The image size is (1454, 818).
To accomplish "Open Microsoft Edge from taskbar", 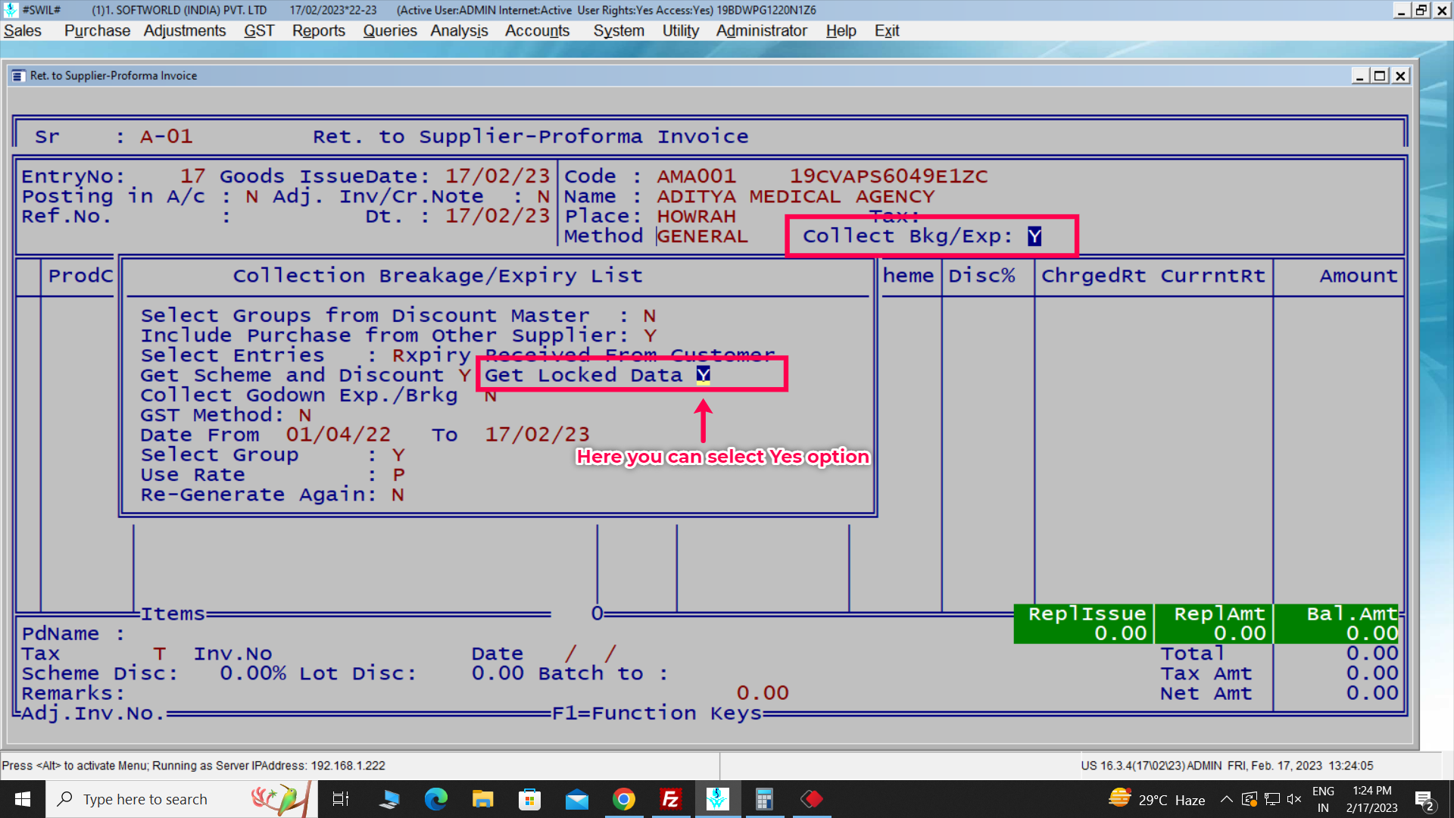I will point(436,799).
